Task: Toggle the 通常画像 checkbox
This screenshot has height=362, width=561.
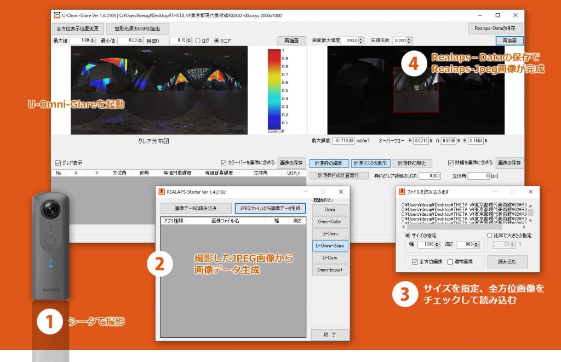Action: (450, 262)
